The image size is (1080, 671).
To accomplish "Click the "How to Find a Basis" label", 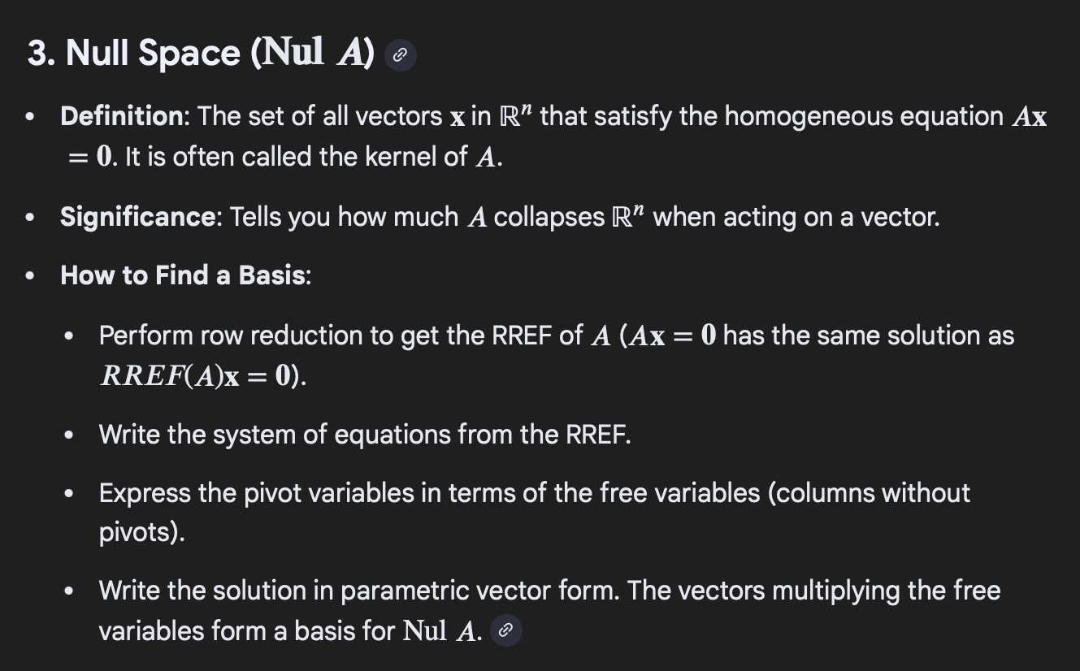I will pos(184,275).
